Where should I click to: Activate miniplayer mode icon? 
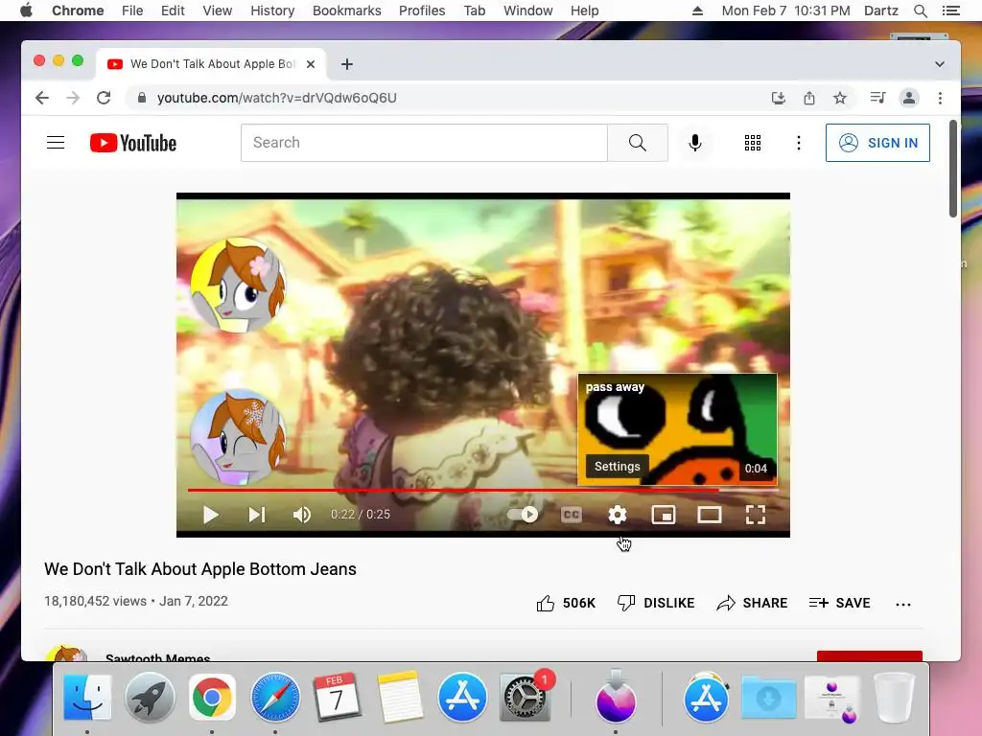coord(664,515)
